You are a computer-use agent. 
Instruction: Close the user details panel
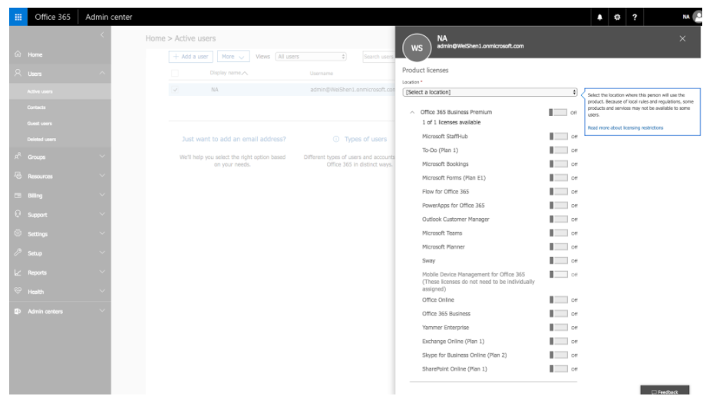point(682,38)
